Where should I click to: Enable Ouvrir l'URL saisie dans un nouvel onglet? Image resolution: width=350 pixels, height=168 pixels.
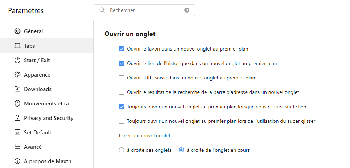122,78
